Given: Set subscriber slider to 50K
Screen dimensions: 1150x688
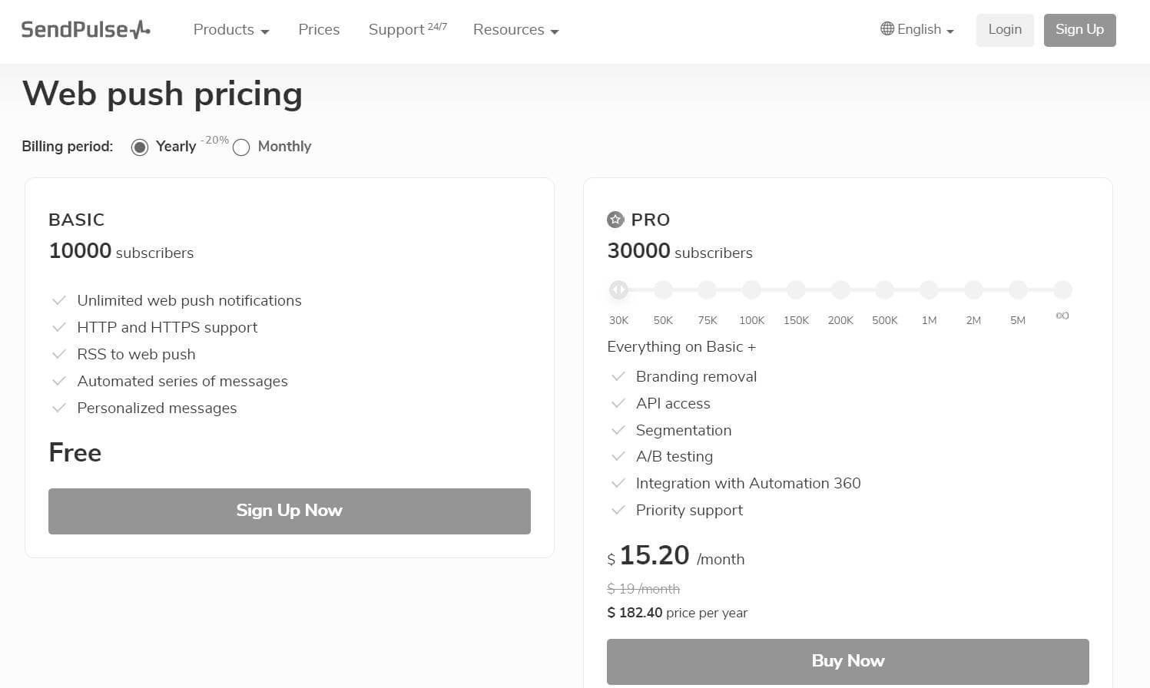Looking at the screenshot, I should [663, 289].
